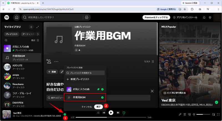Toggle お気に入りの曲 checkmark in popup
Screen dimensions: 222x121
click(x=102, y=89)
